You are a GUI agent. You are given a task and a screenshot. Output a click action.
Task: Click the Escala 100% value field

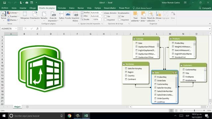[x=96, y=20]
